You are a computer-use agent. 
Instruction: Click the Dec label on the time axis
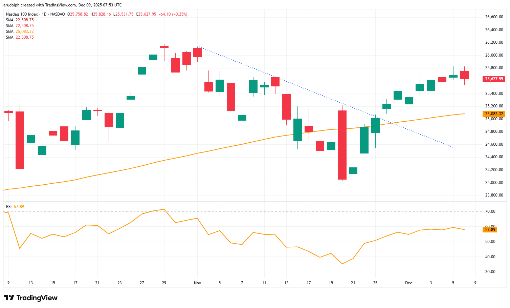click(408, 283)
